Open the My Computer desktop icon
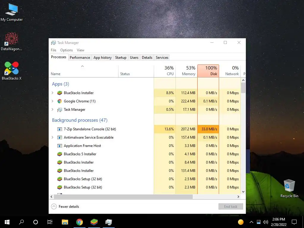 click(x=12, y=12)
